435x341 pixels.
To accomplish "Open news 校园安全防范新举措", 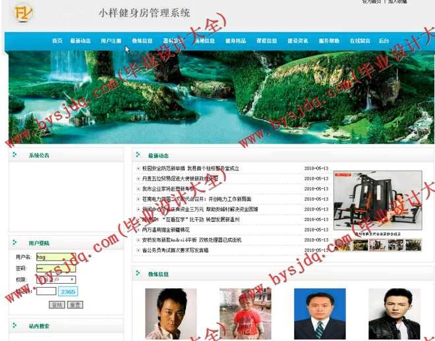I will point(190,169).
